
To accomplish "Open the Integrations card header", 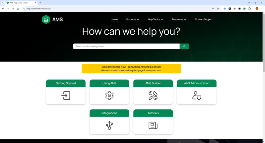I will (109, 113).
